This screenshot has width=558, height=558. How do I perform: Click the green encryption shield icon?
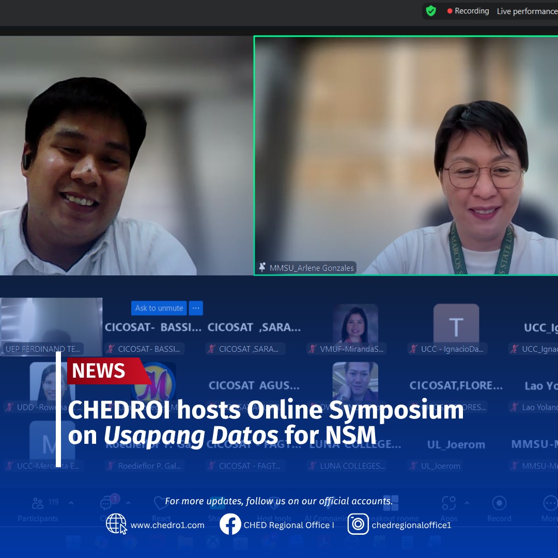click(x=431, y=11)
